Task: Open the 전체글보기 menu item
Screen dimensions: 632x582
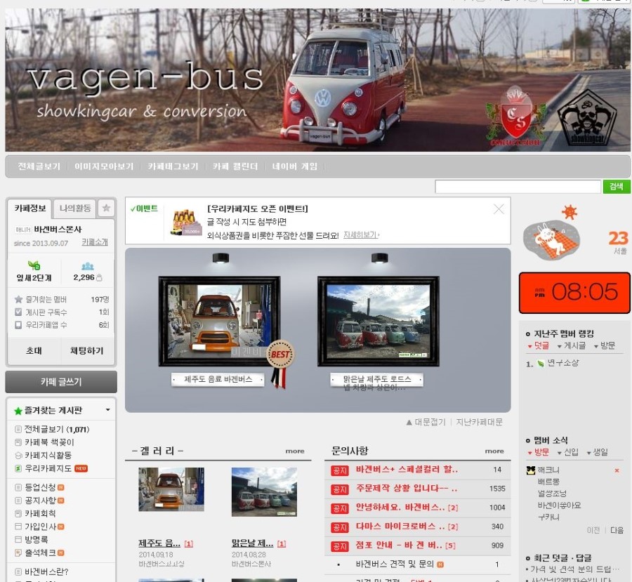Action: click(x=39, y=166)
